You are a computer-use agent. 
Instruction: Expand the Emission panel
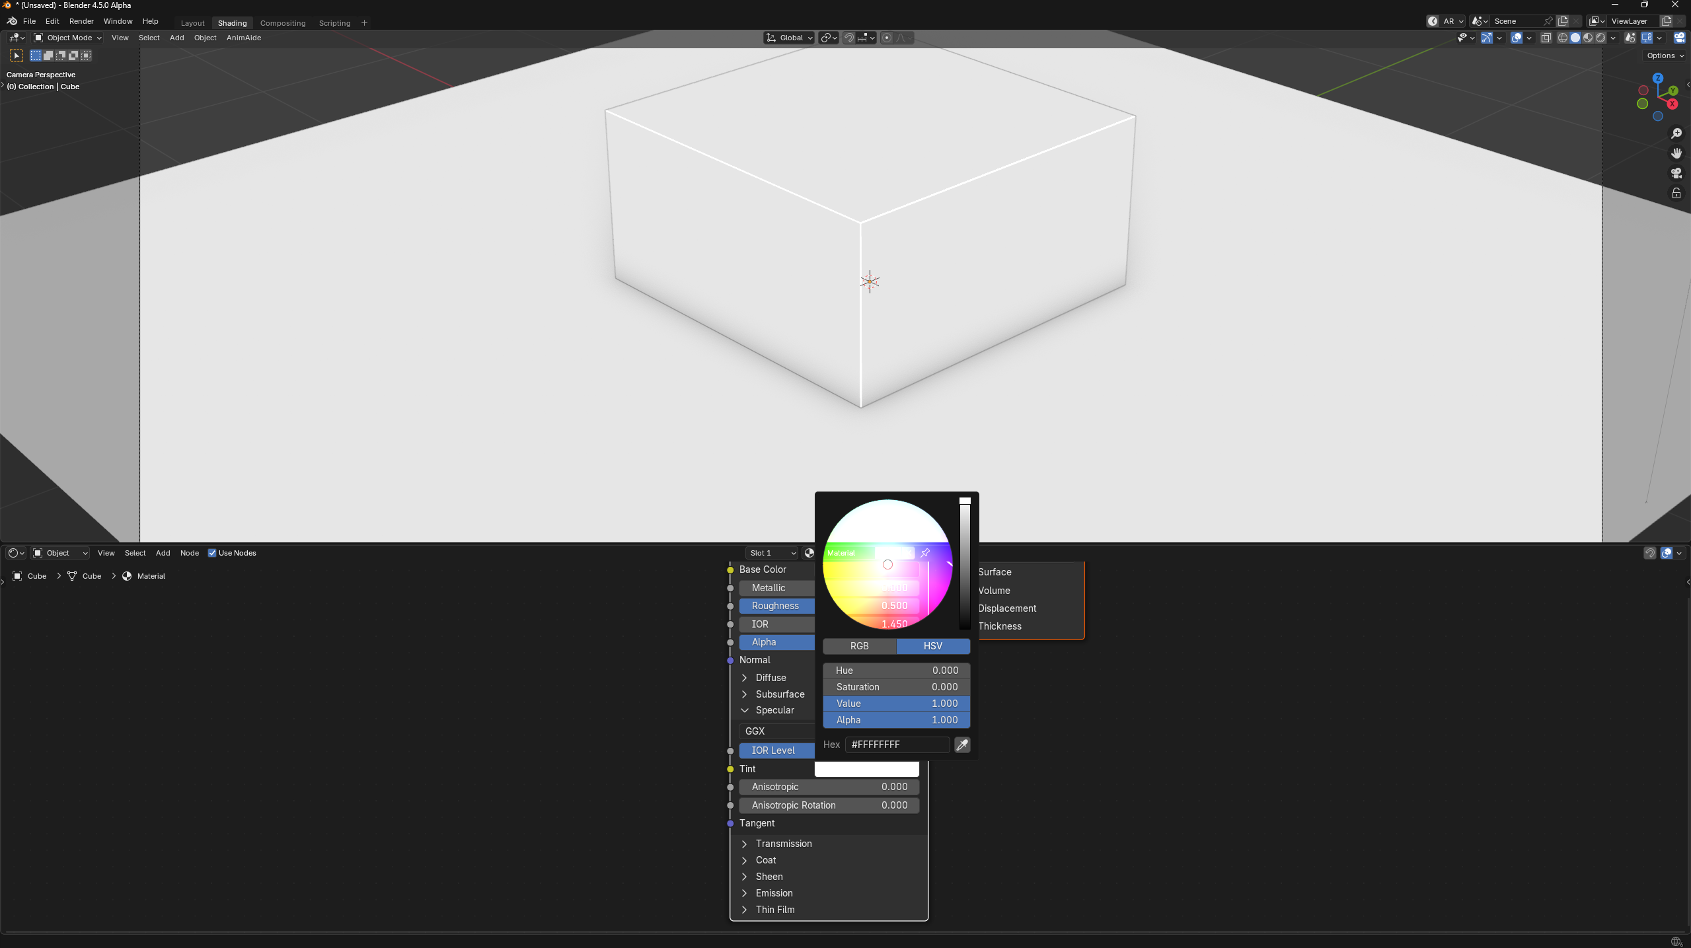pos(774,893)
